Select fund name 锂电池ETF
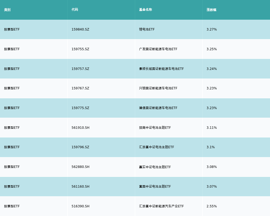 pos(147,29)
